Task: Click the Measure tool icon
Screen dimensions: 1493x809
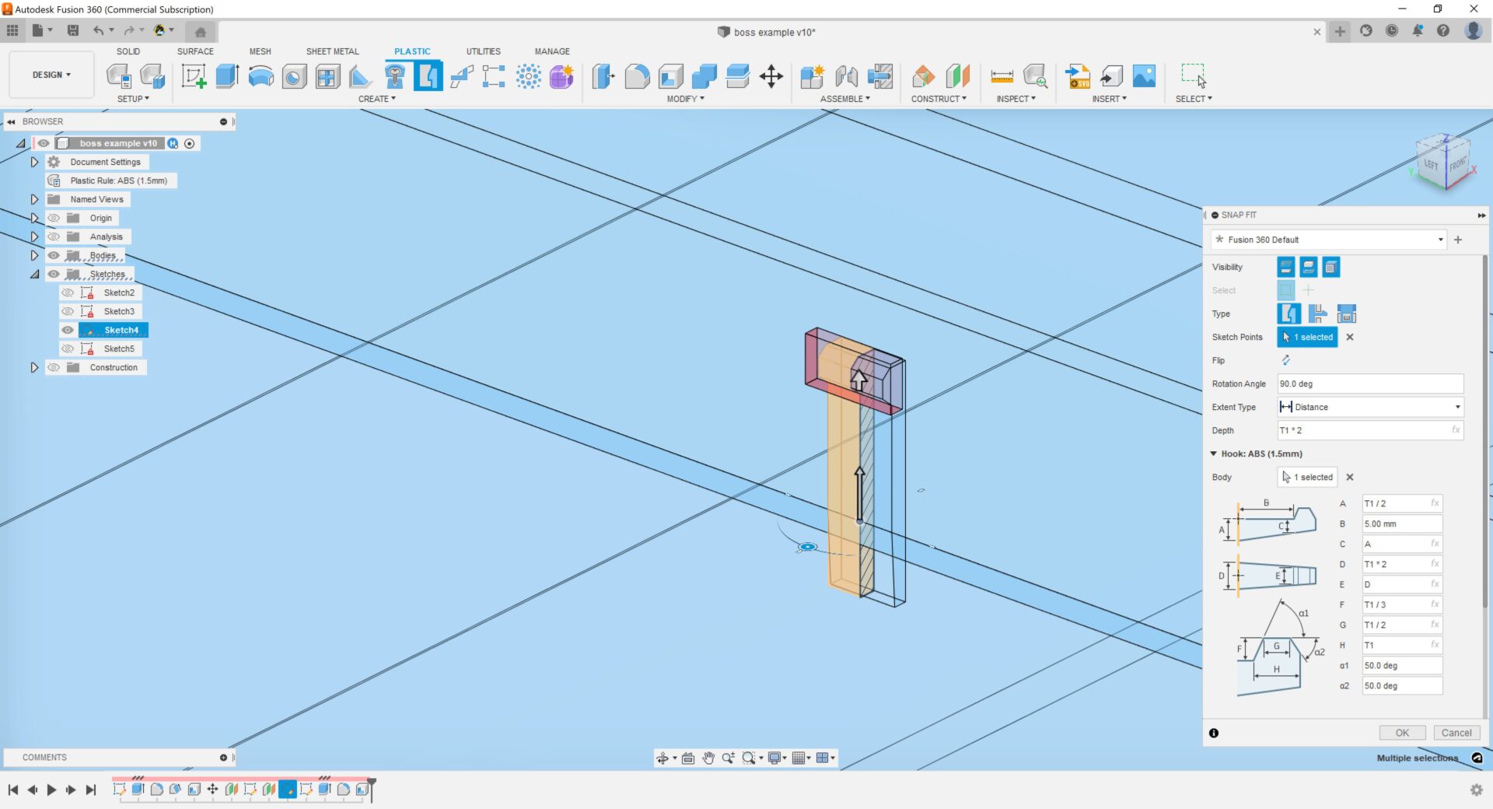Action: [x=1002, y=76]
